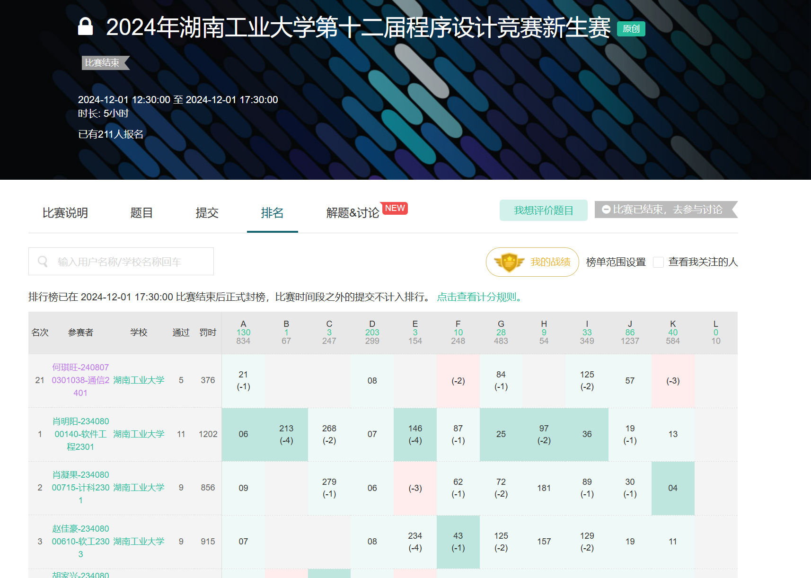Open the 解题&讨论 tab
This screenshot has width=811, height=578.
pos(353,213)
